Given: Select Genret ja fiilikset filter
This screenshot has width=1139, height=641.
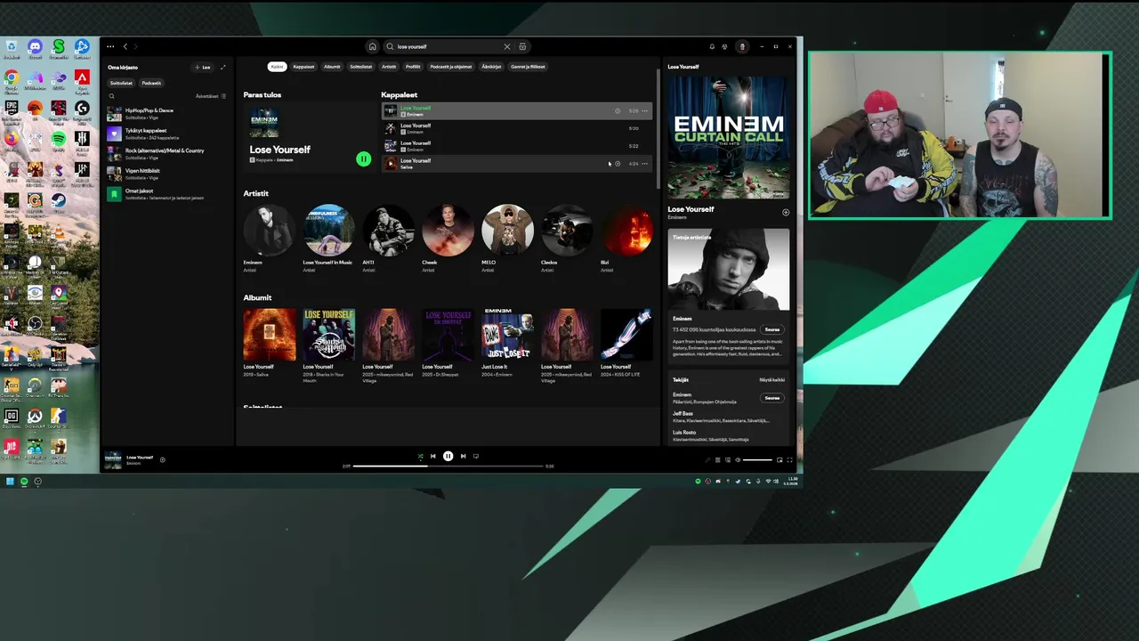Looking at the screenshot, I should pos(528,67).
